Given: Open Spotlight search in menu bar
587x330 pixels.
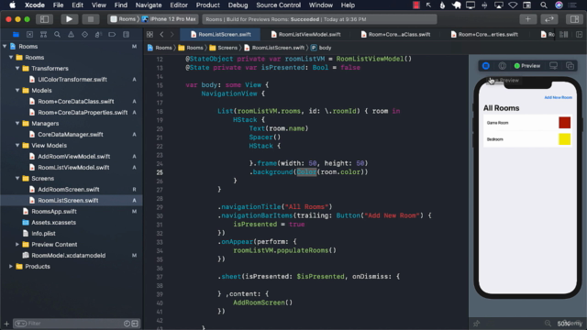Looking at the screenshot, I should tap(543, 5).
